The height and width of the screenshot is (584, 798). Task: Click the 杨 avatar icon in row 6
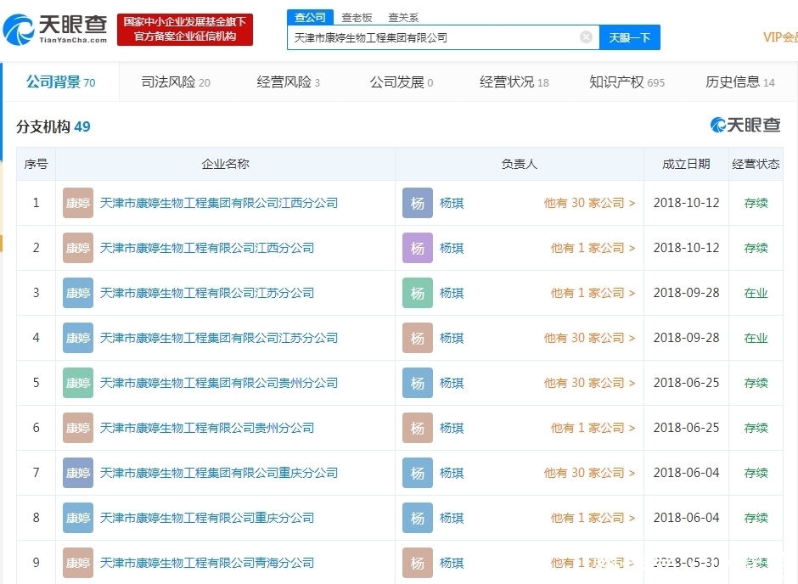(x=418, y=428)
